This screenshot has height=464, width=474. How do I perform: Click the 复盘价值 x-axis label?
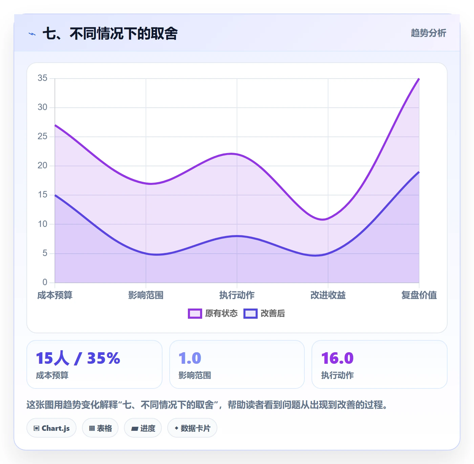pyautogui.click(x=419, y=295)
